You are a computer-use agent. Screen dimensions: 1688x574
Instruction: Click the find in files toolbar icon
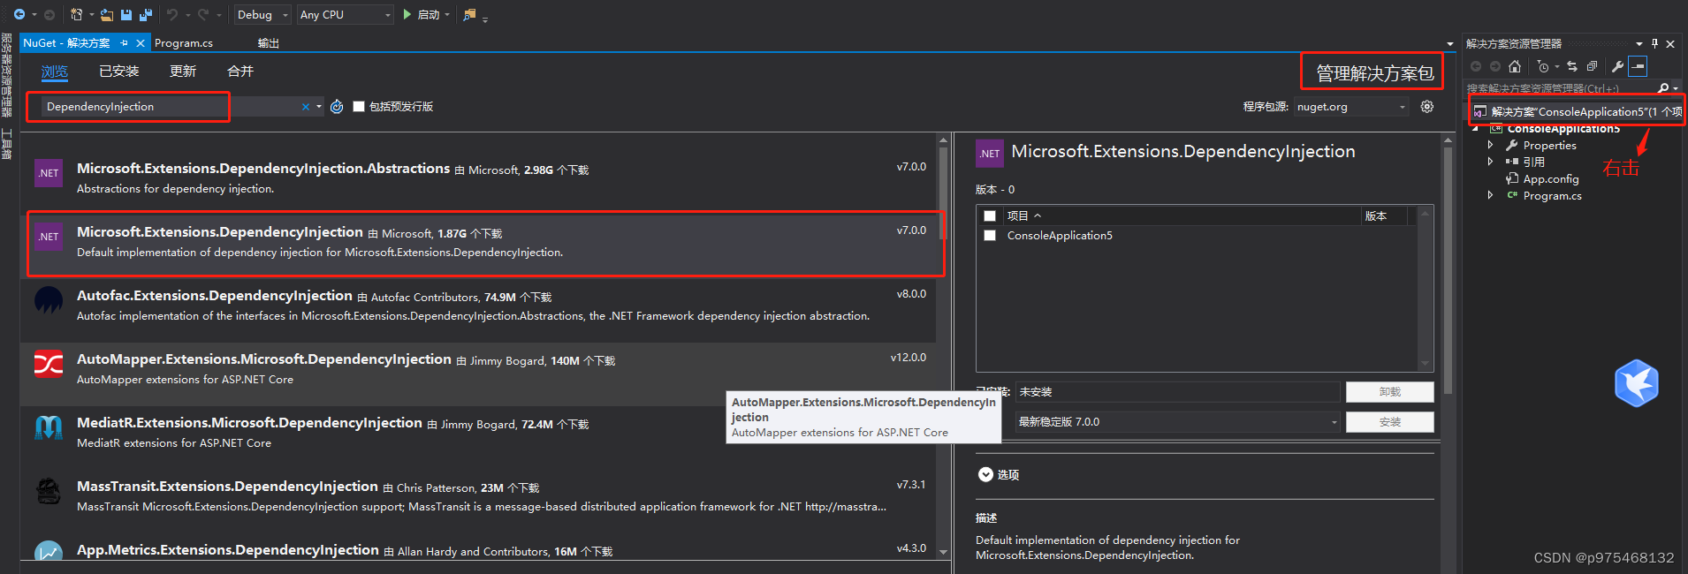tap(469, 14)
